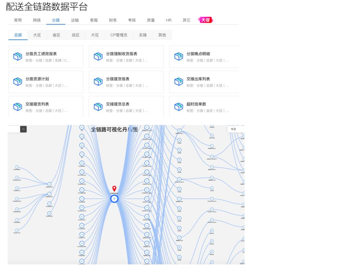This screenshot has height=273, width=364.
Task: Open the 质量 navigation tab
Action: click(151, 20)
